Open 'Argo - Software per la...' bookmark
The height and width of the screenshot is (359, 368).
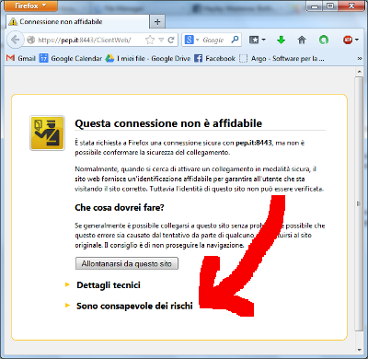coord(282,58)
